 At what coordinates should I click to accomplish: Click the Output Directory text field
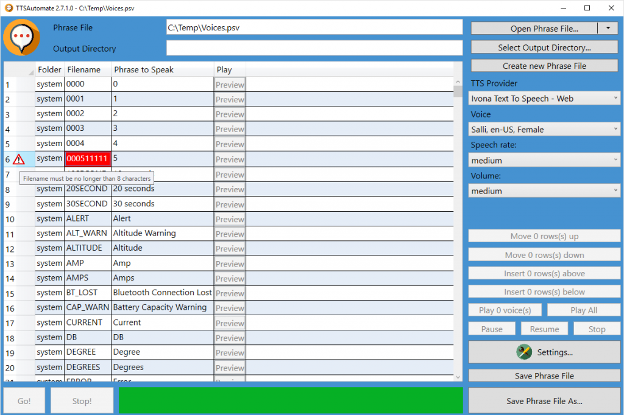[x=314, y=48]
